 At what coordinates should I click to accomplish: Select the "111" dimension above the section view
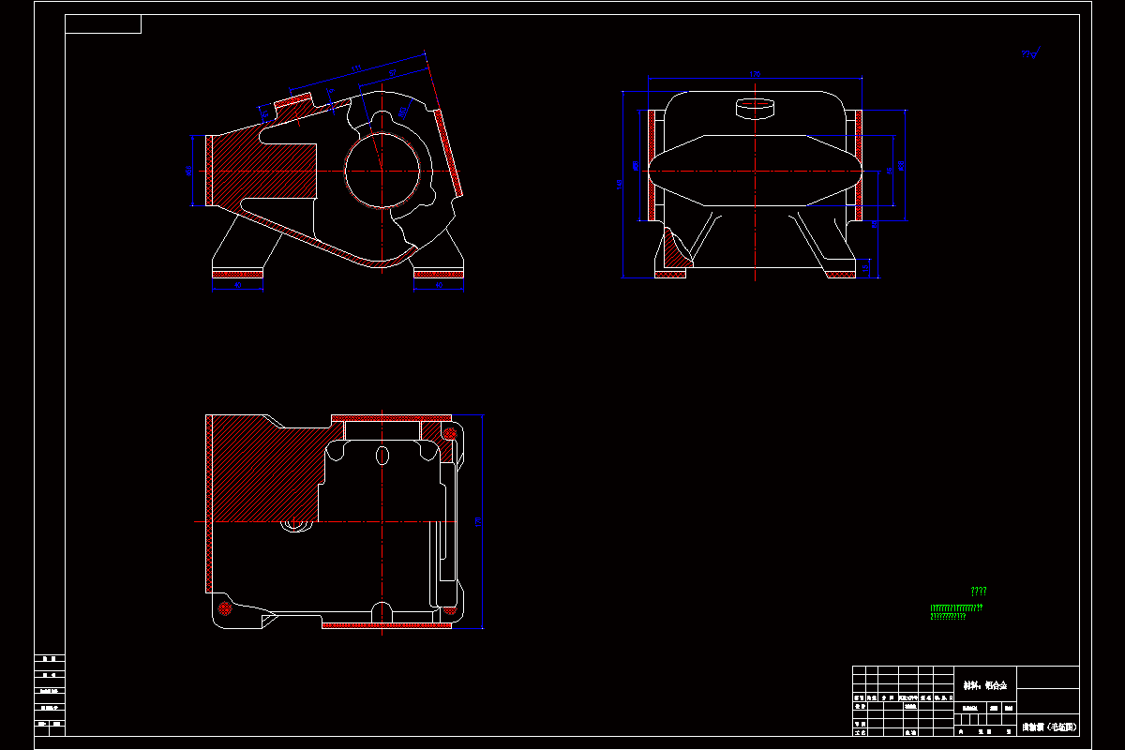pyautogui.click(x=356, y=67)
